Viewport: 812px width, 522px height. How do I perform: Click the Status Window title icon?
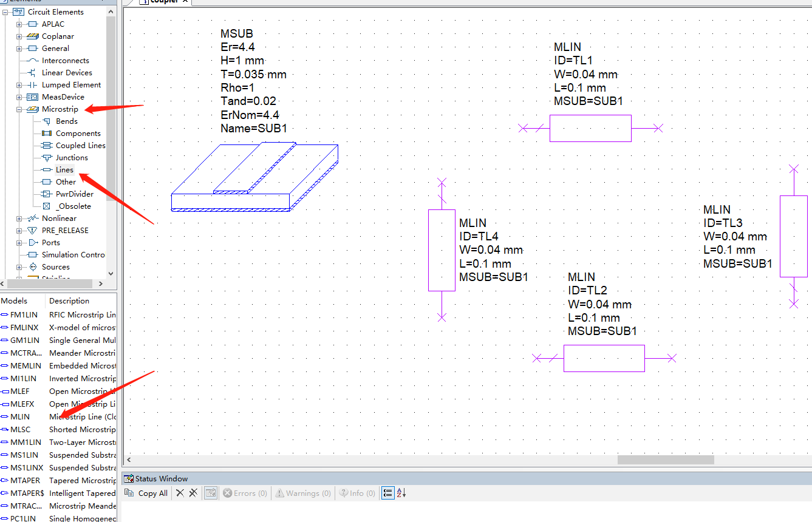[x=128, y=479]
